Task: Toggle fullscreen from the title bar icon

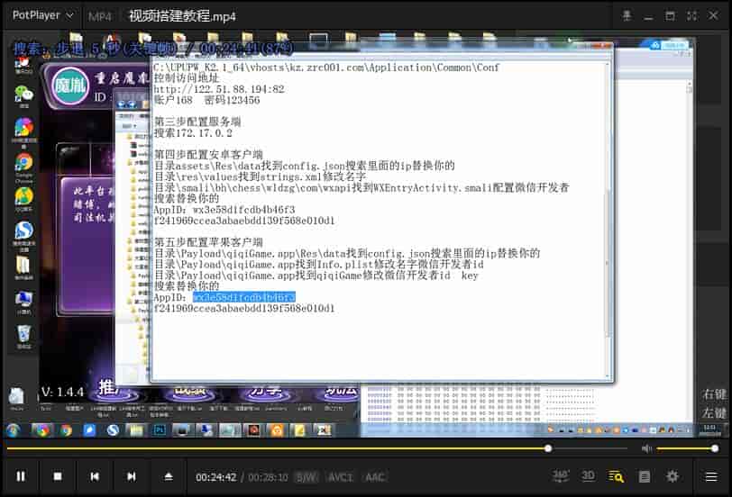Action: [691, 16]
